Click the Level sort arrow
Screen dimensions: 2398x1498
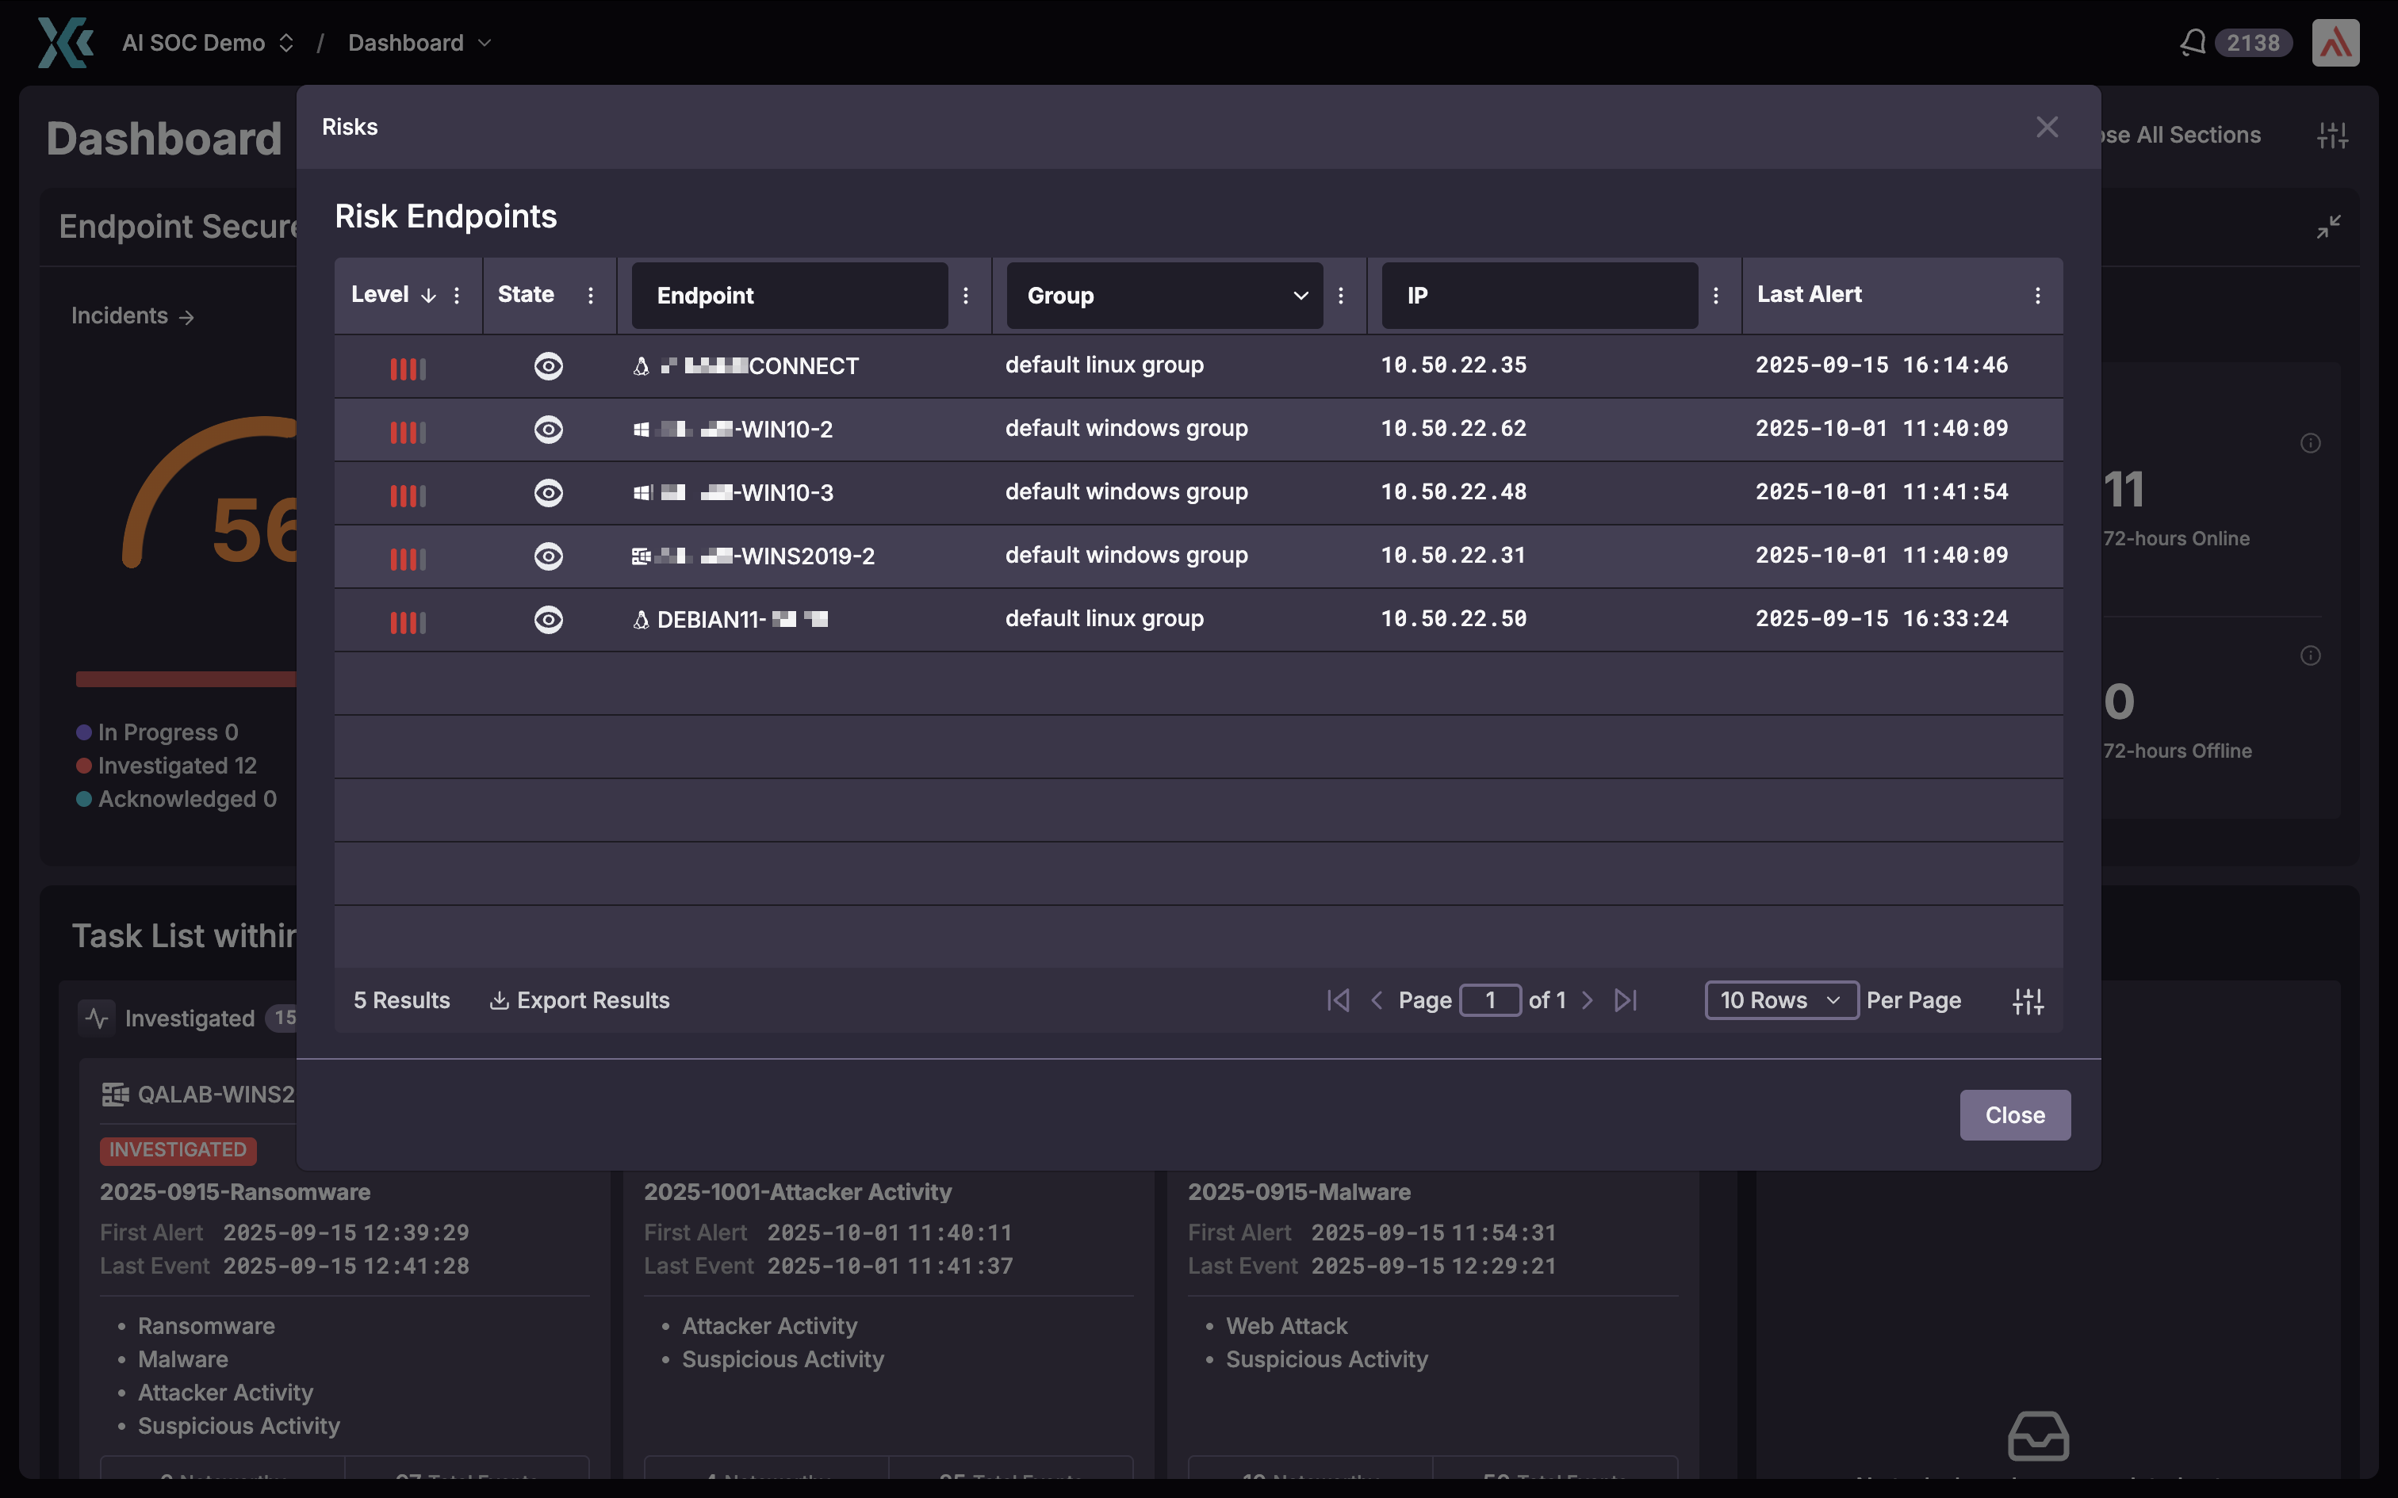coord(428,295)
